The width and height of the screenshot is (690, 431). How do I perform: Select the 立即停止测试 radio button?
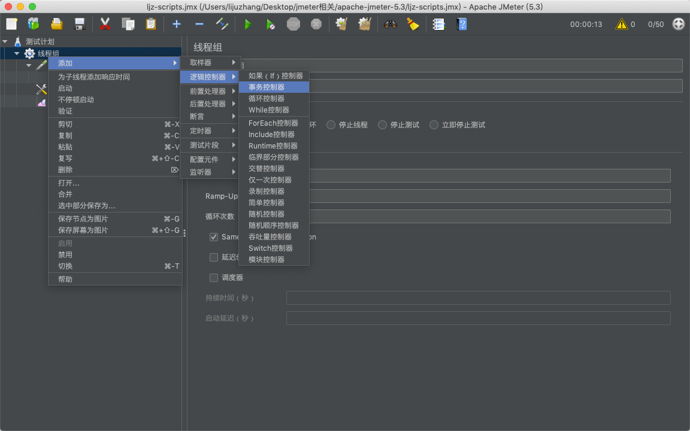click(x=434, y=125)
